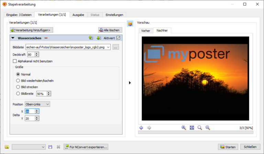Remove Wasserzeichen action via red minus icon
This screenshot has height=154, width=264.
pyautogui.click(x=46, y=38)
